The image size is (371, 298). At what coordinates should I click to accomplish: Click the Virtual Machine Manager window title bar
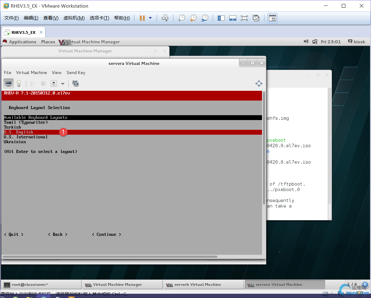(85, 51)
